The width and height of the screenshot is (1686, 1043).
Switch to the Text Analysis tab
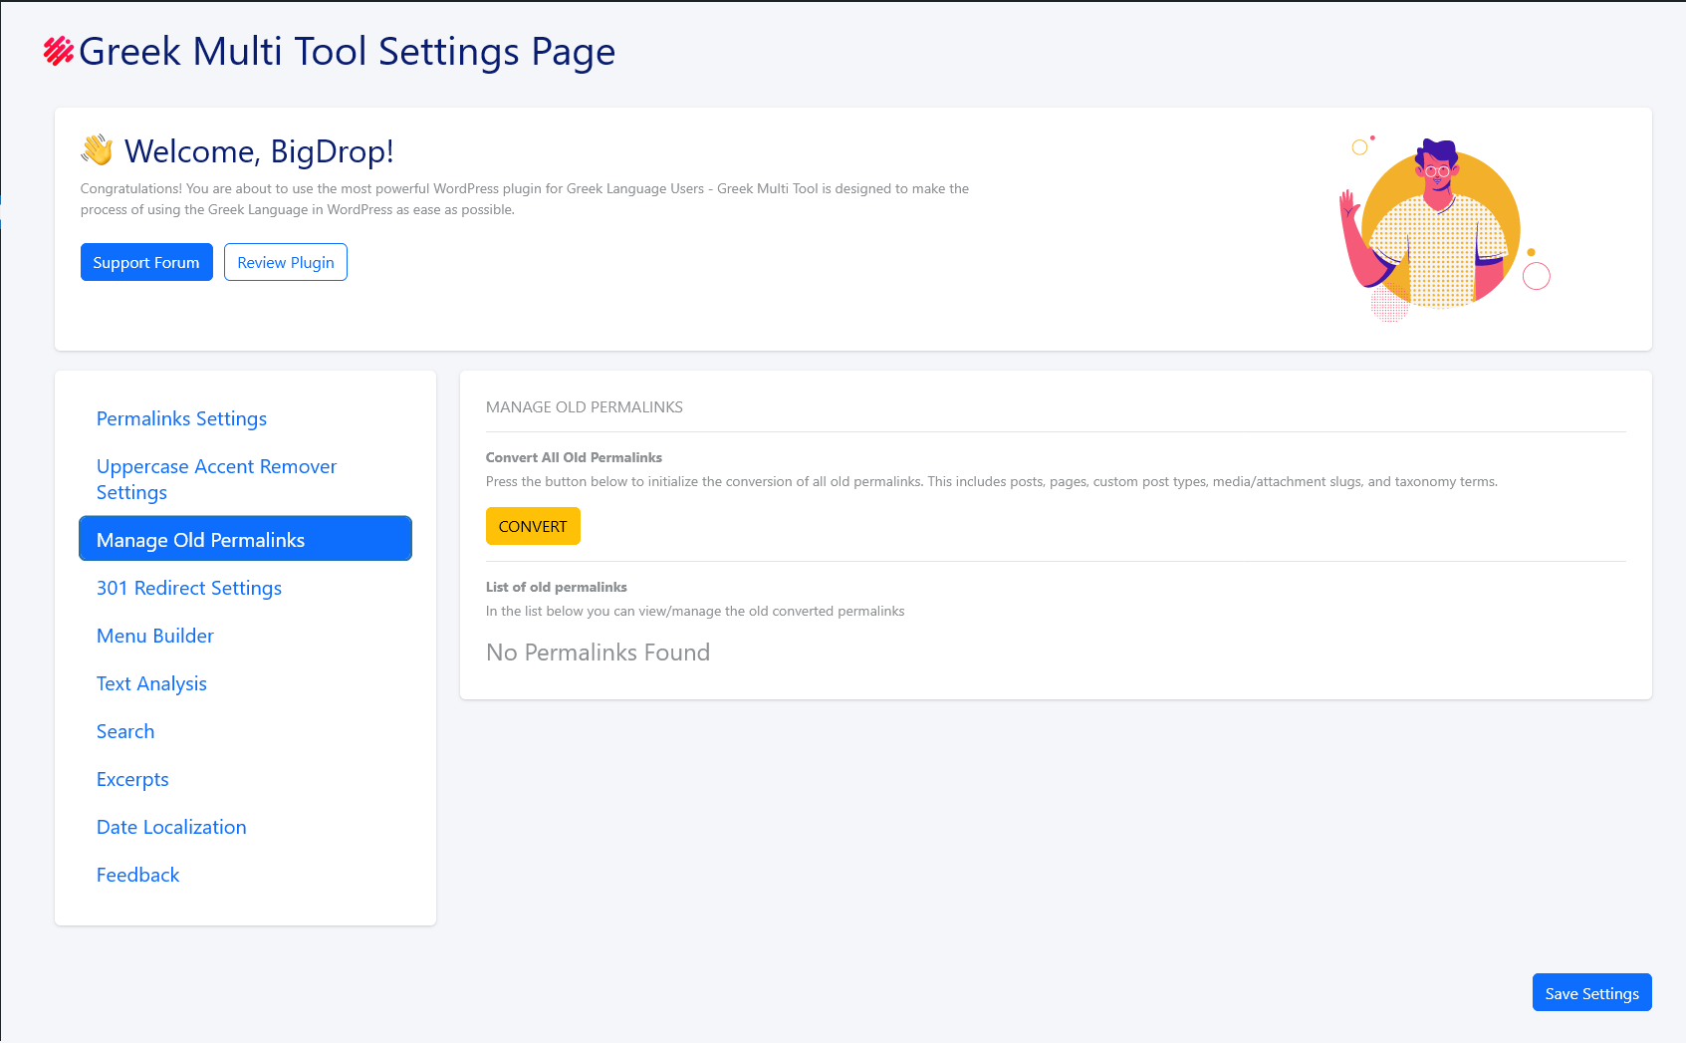(x=151, y=683)
